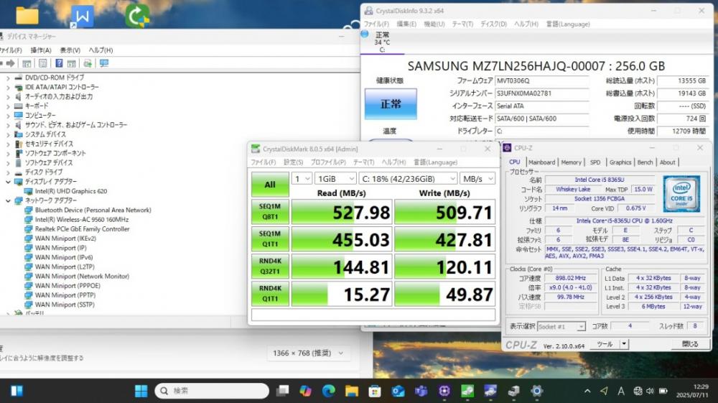The image size is (718, 403).
Task: Expand the キーボード node
Action: [8, 106]
